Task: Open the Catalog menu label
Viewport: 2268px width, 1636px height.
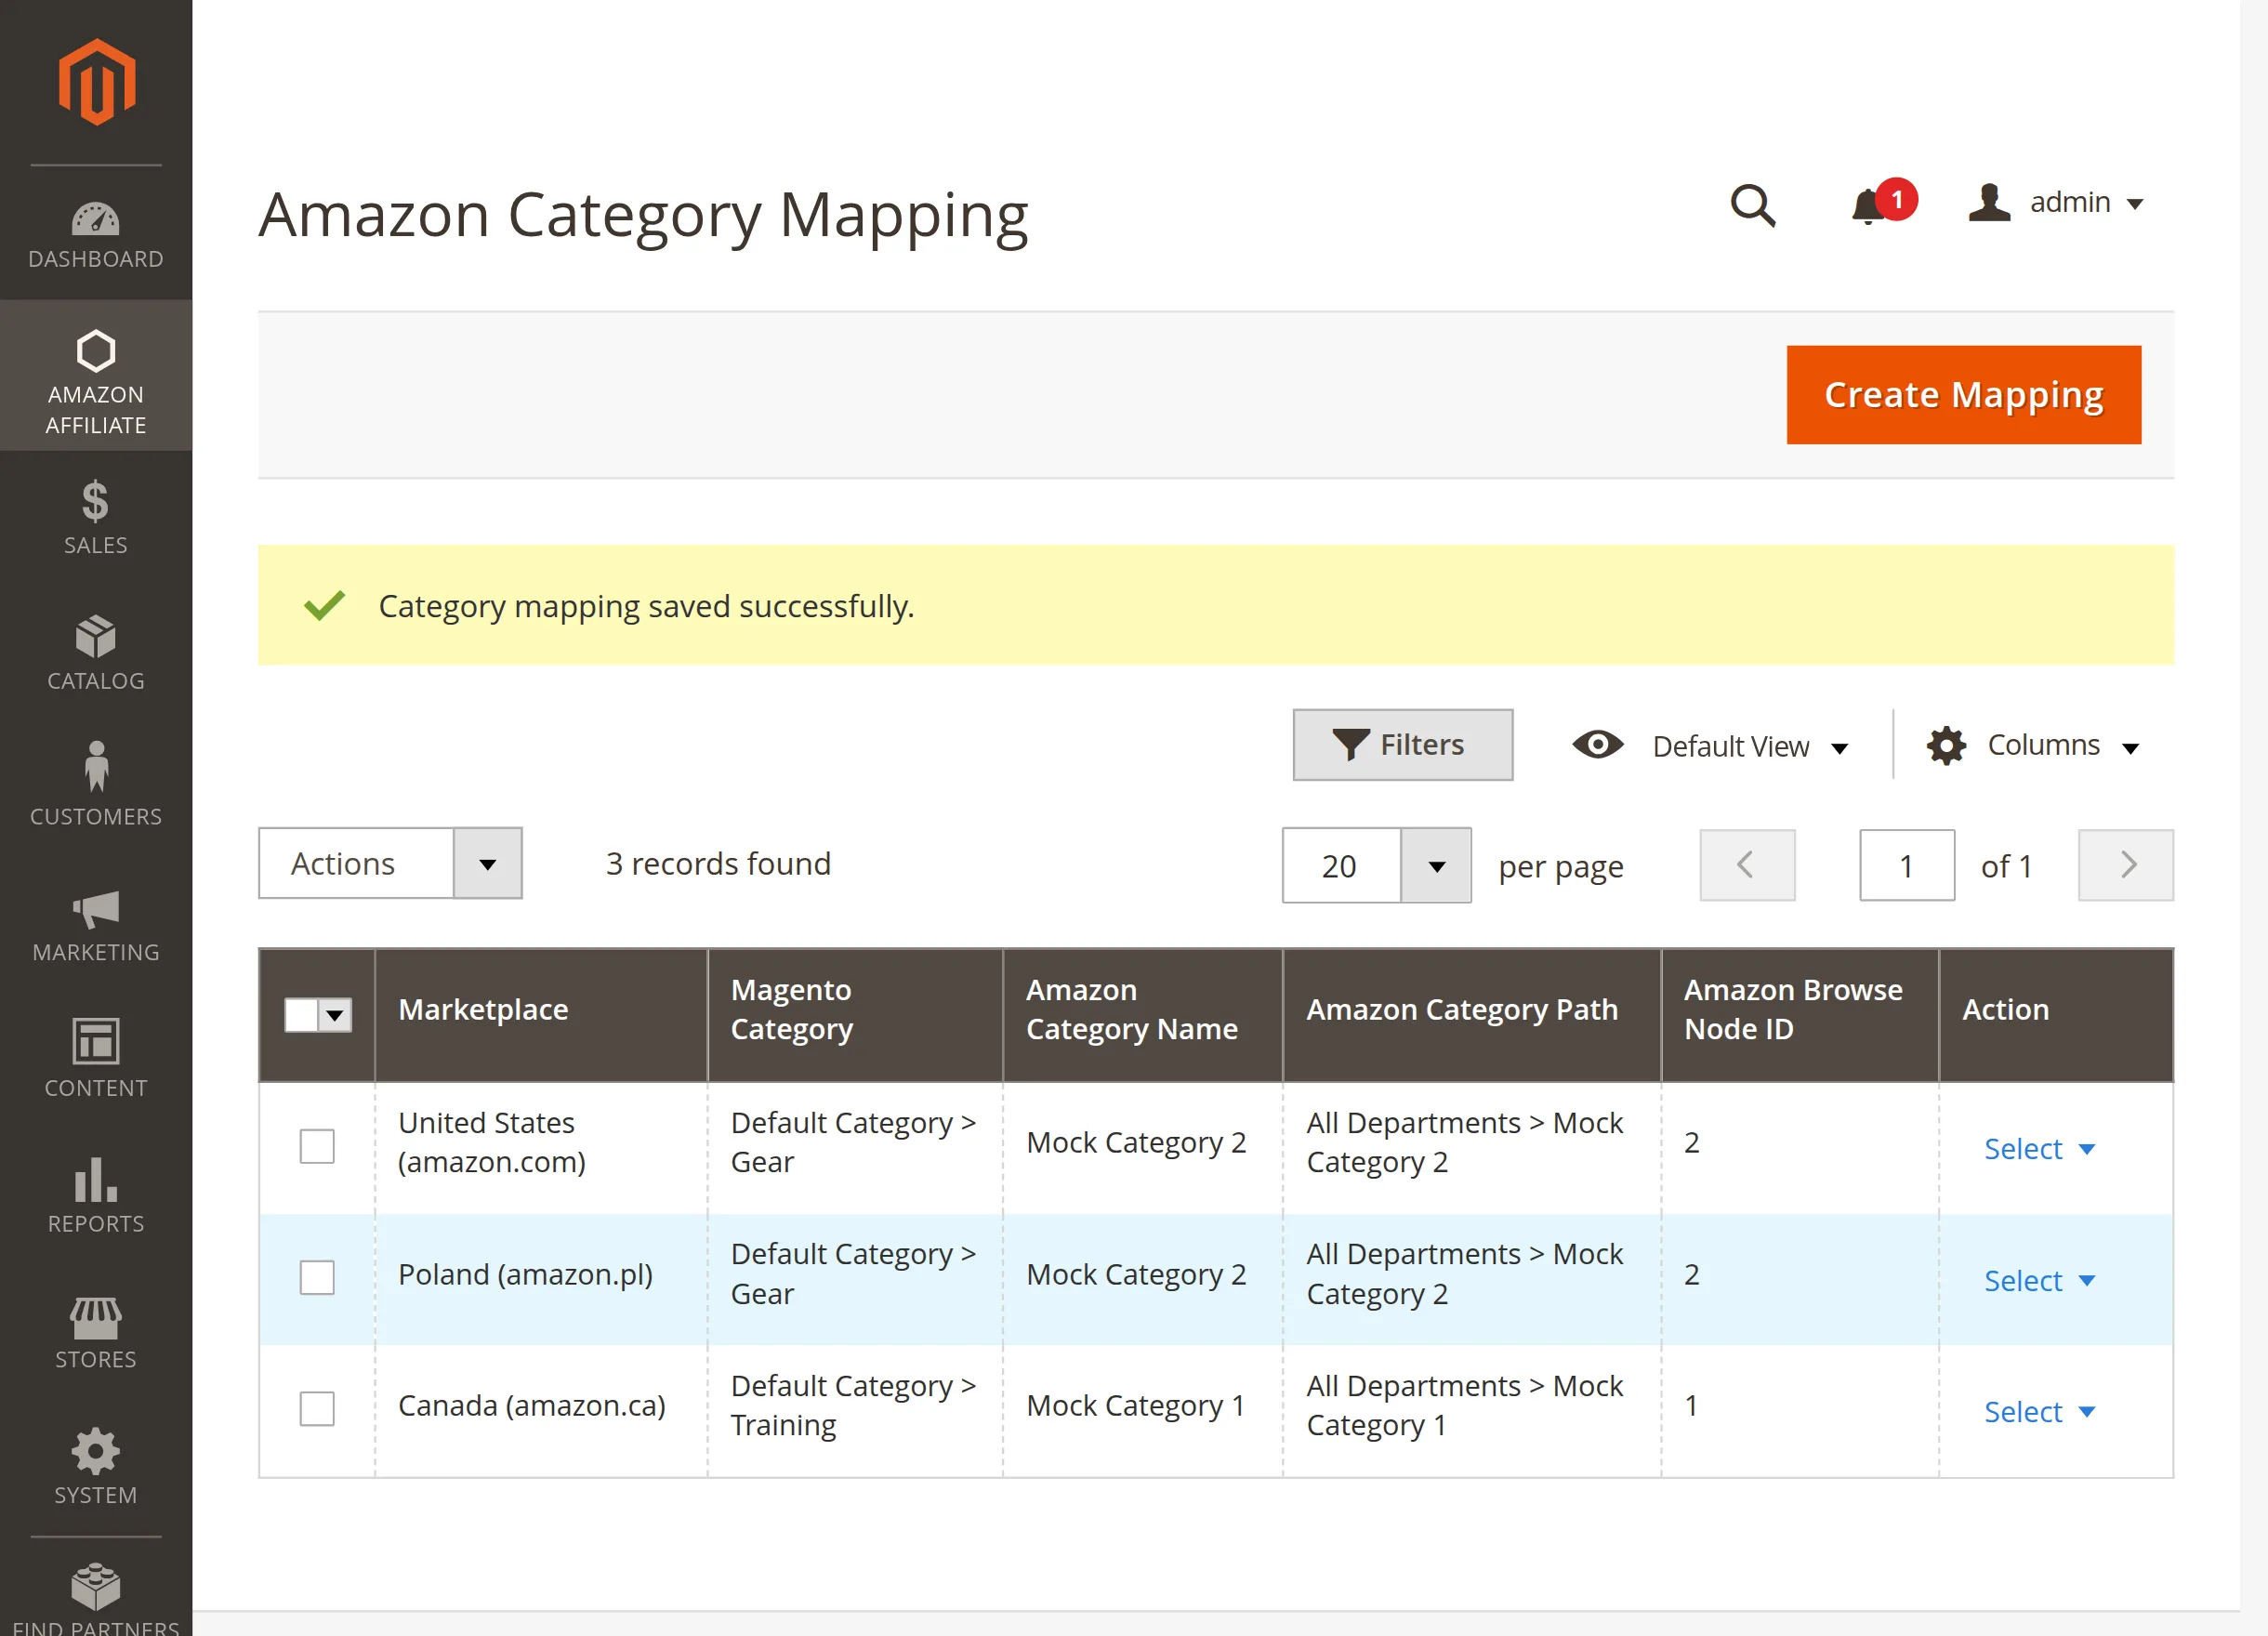Action: (x=96, y=681)
